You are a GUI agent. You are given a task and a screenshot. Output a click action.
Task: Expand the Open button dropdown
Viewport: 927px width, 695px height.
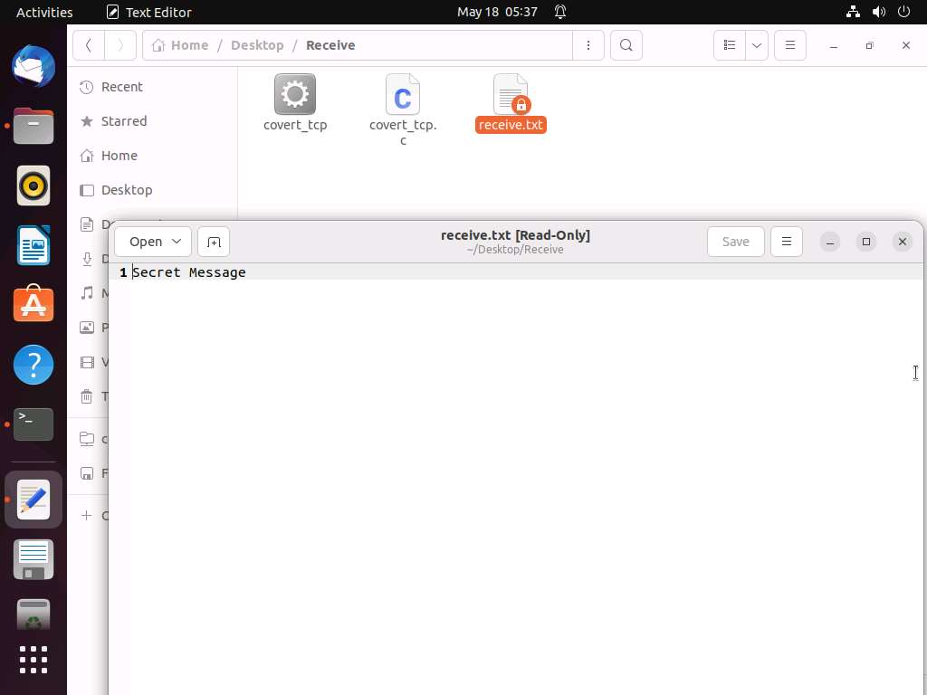pyautogui.click(x=177, y=242)
